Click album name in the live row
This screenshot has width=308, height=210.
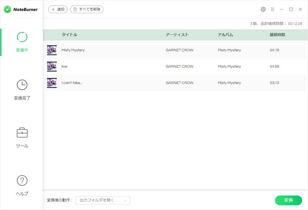coord(229,66)
